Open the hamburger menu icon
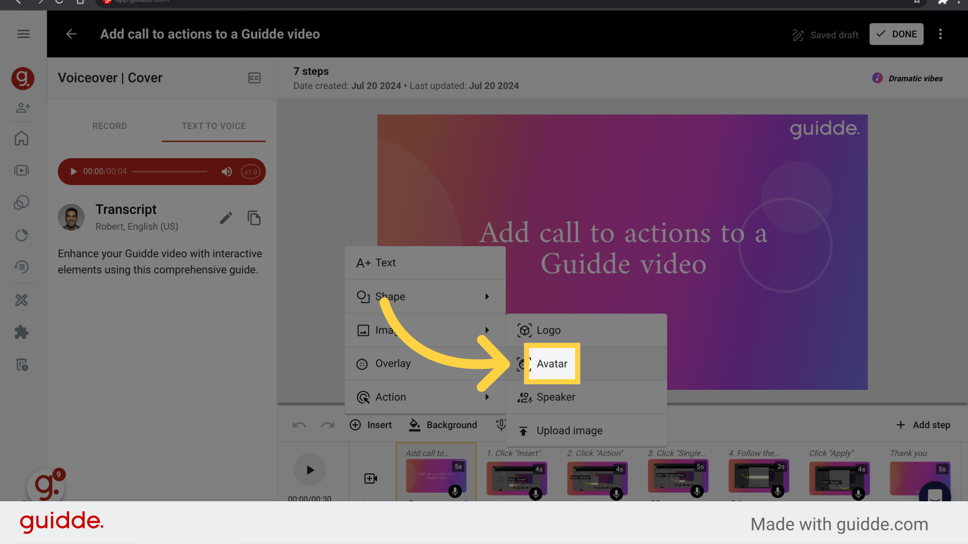The height and width of the screenshot is (544, 968). [23, 34]
